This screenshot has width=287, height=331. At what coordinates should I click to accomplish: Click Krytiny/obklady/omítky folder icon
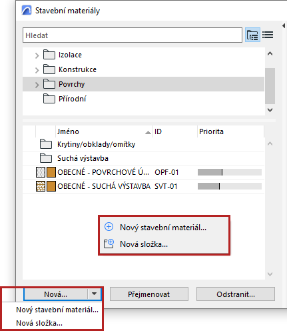(x=46, y=144)
